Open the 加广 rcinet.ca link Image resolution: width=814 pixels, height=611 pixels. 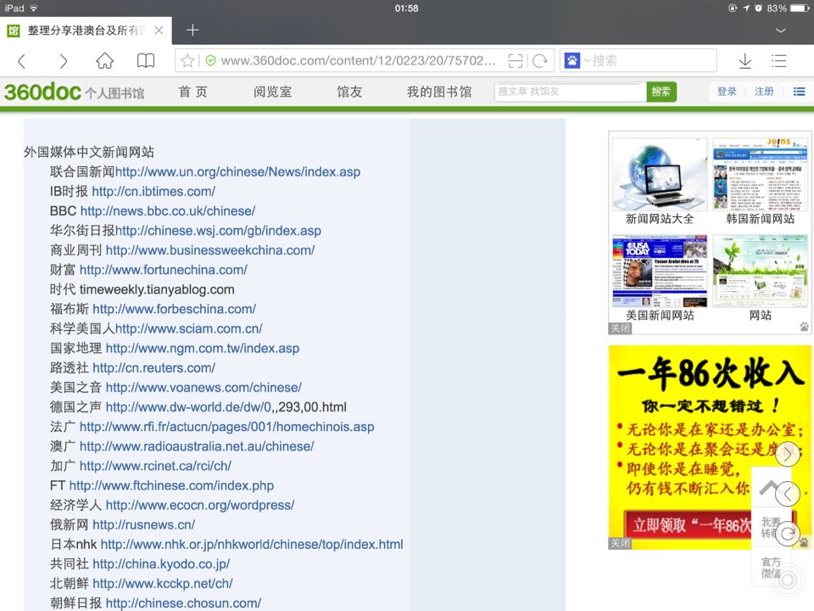pyautogui.click(x=155, y=466)
